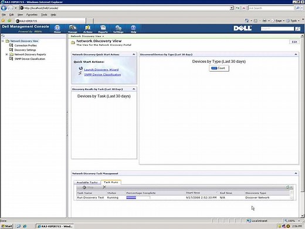Screen dimensions: 305x229
Task: Expand the Network Discovery Reports tree node
Action: (6, 54)
